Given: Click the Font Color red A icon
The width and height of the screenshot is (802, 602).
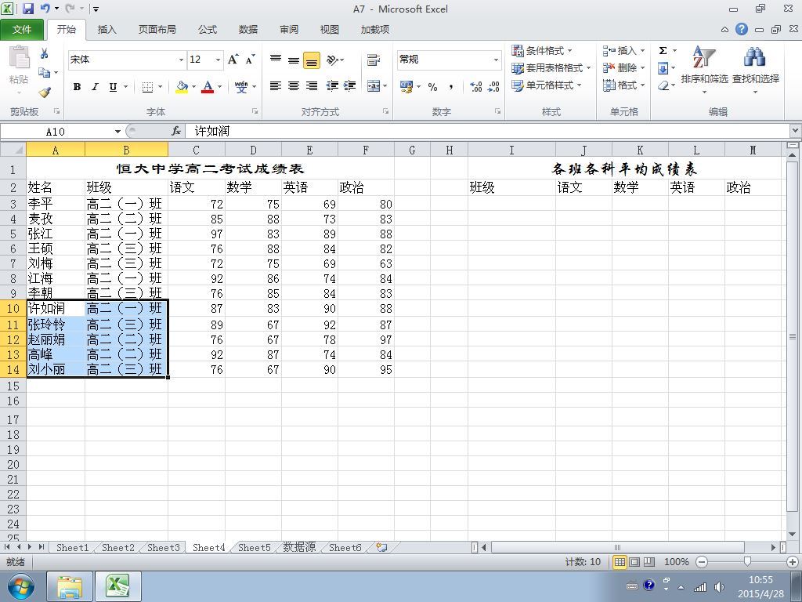Looking at the screenshot, I should 208,87.
